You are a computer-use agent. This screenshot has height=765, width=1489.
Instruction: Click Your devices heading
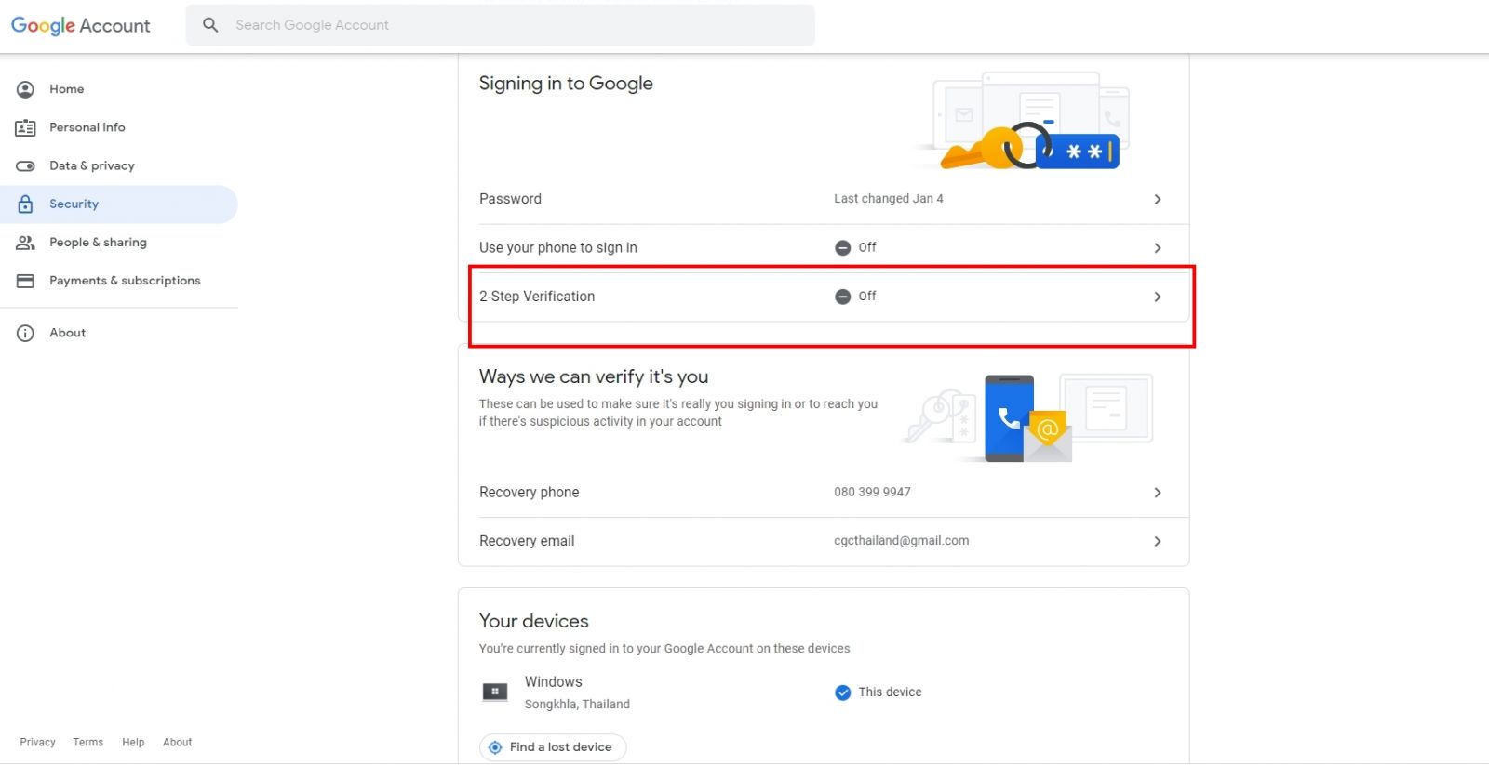(534, 621)
